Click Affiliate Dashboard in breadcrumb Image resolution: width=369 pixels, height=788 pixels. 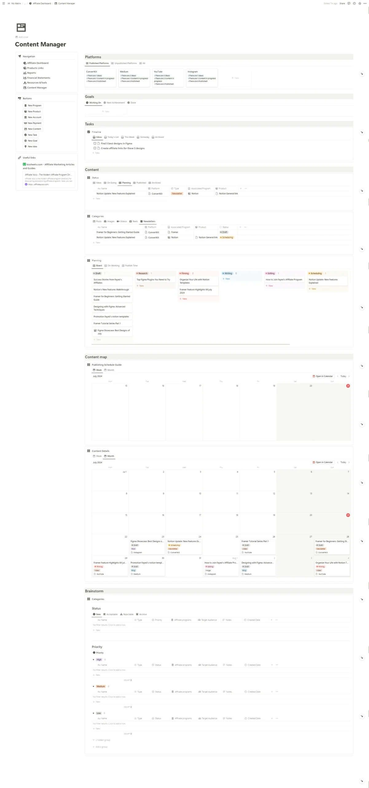pos(40,3)
